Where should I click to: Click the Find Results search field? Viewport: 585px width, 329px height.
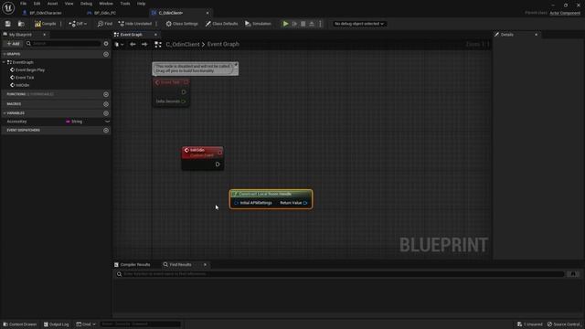coord(339,274)
